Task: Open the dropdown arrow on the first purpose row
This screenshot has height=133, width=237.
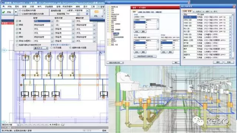Action: tap(230, 17)
